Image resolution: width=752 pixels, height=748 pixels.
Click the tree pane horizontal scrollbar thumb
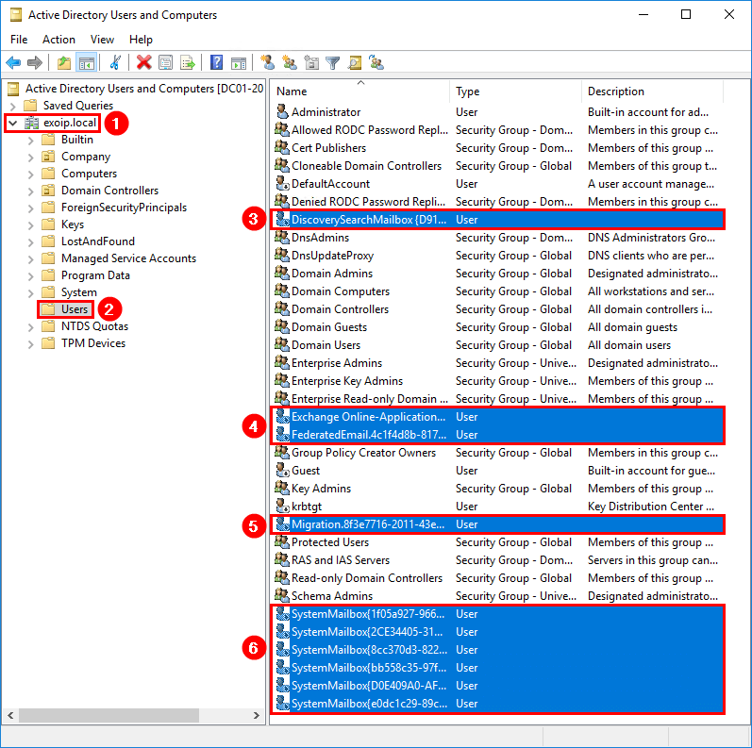coord(109,715)
